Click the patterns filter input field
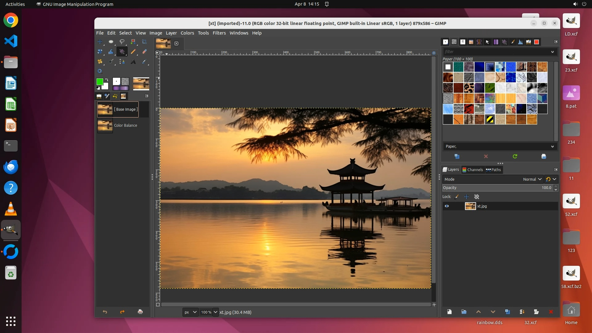 [x=496, y=52]
